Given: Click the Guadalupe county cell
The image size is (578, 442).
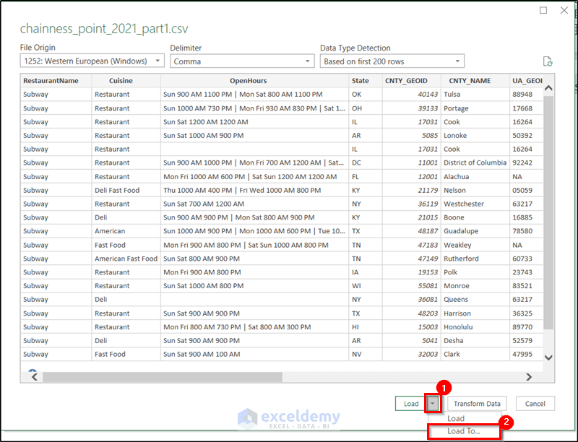Looking at the screenshot, I should [475, 231].
